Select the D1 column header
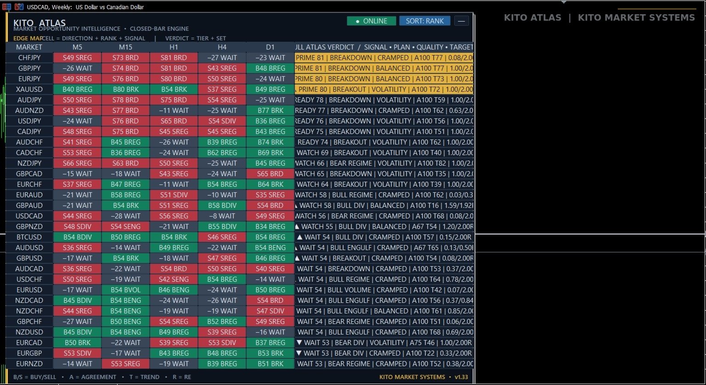 pyautogui.click(x=270, y=47)
